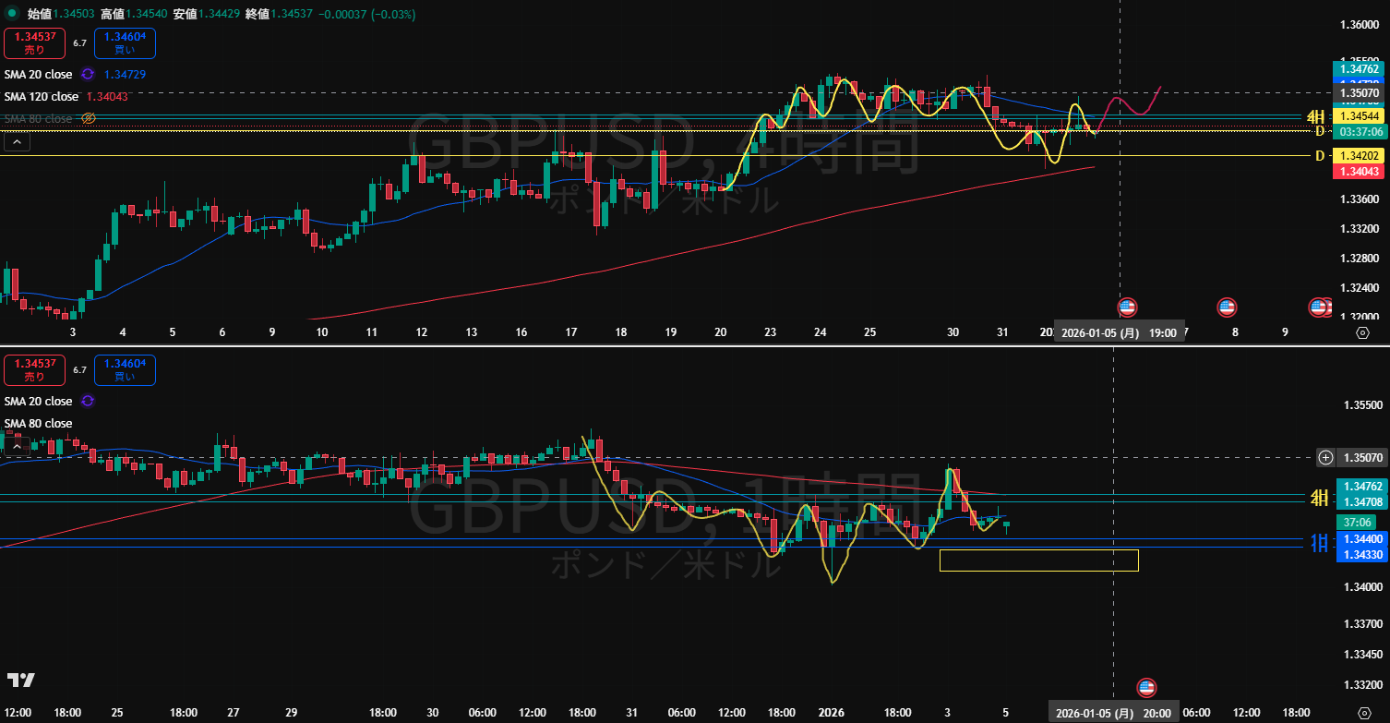Click the plus icon beside 1.35070 price label

1325,457
